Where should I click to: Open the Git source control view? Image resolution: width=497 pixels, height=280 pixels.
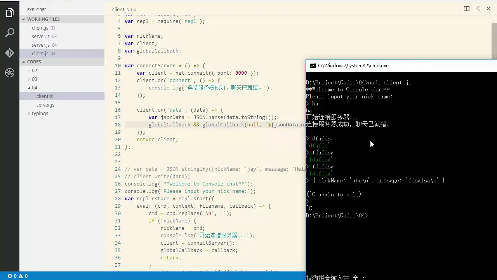pyautogui.click(x=10, y=53)
